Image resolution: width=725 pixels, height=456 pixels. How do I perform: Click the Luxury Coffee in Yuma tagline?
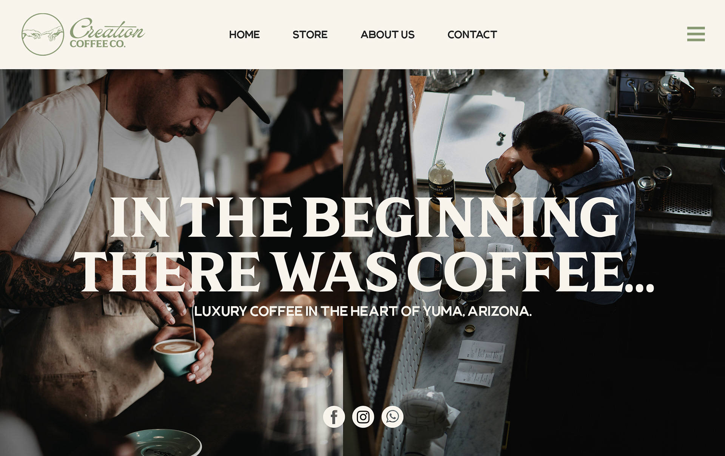(x=363, y=311)
